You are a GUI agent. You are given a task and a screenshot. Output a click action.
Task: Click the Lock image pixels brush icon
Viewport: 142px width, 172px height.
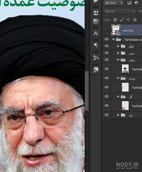click(x=122, y=20)
